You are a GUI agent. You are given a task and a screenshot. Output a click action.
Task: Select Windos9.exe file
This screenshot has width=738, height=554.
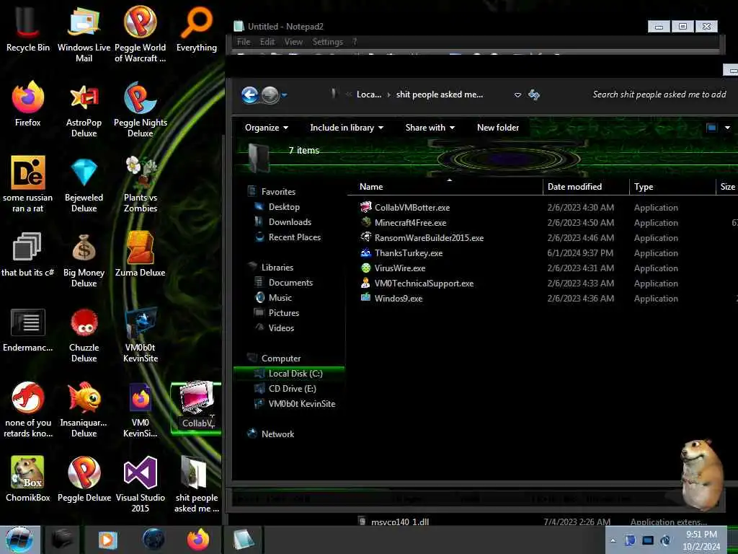tap(391, 298)
